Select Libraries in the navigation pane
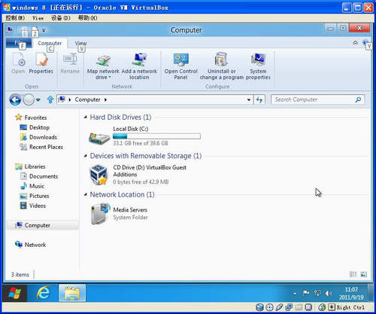 tap(30, 166)
